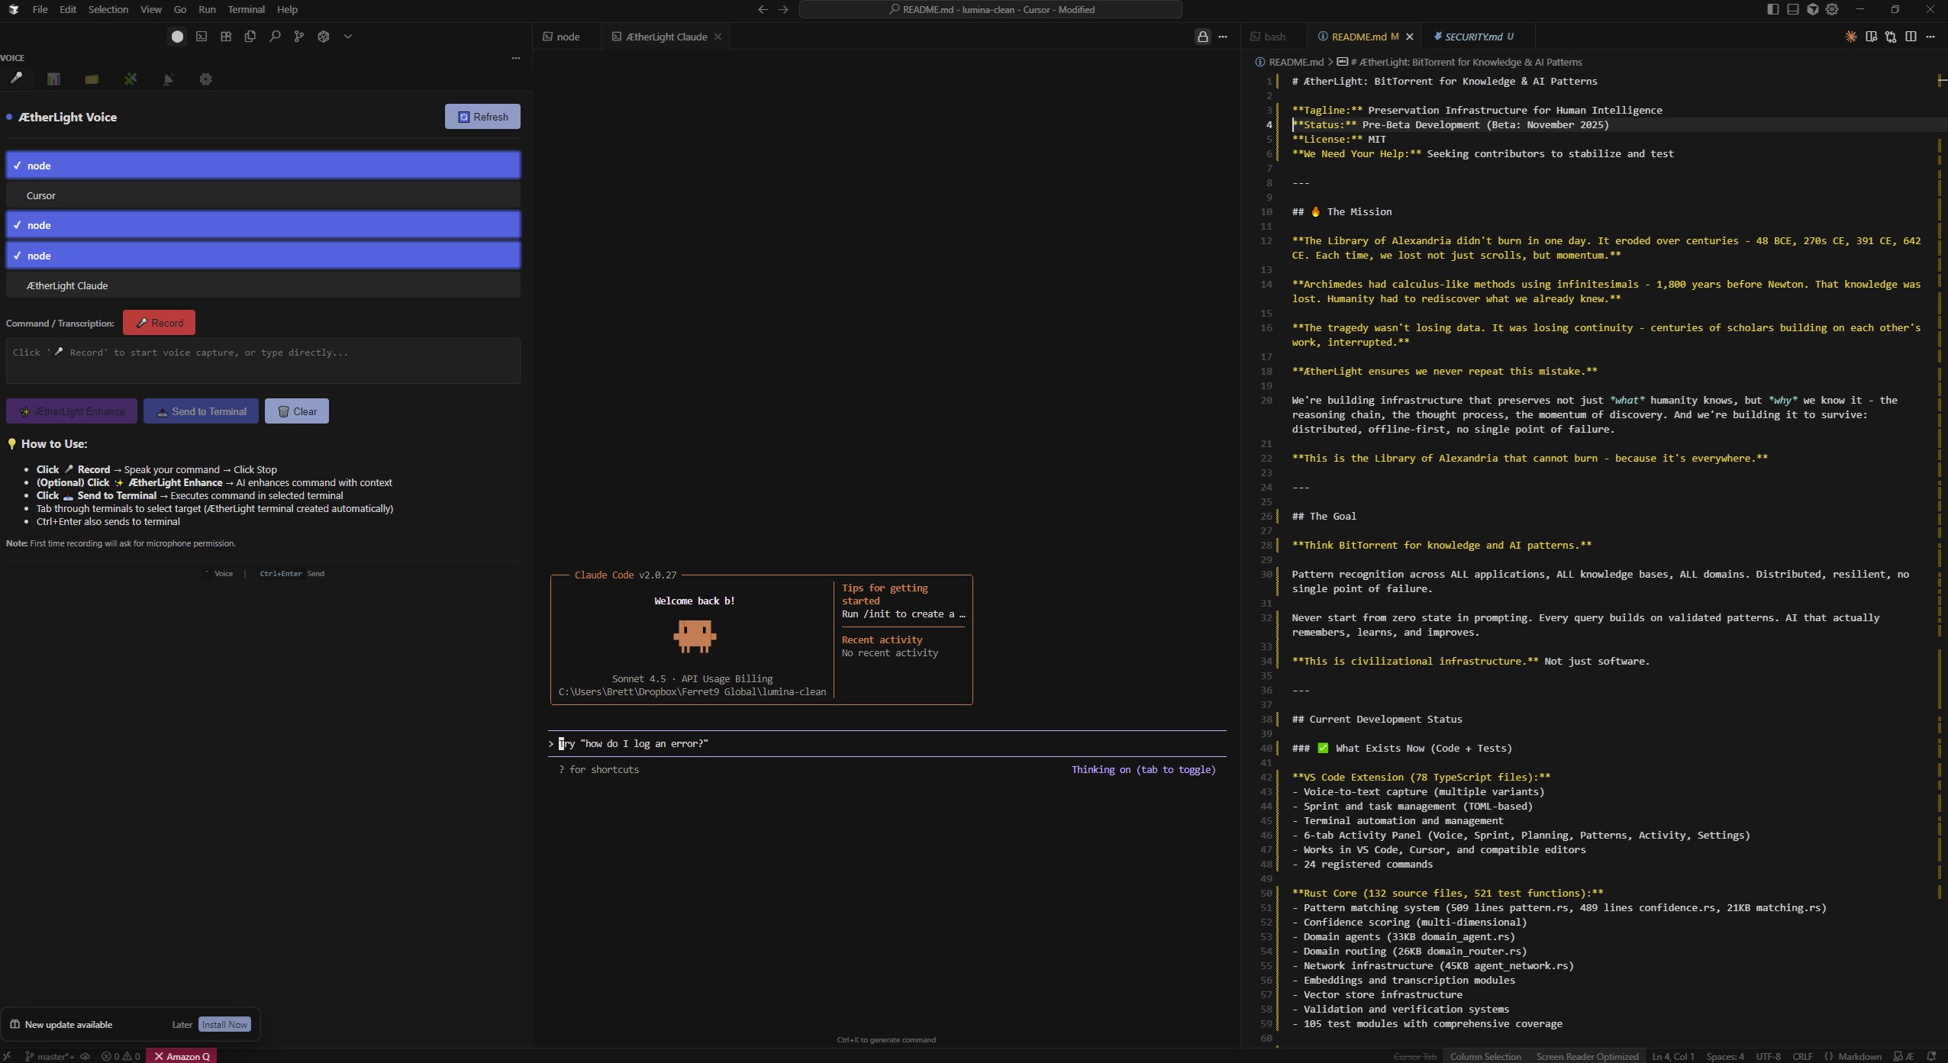Image resolution: width=1948 pixels, height=1063 pixels.
Task: Click the satellite broadcast icon in the Voice toolbar
Action: point(168,79)
